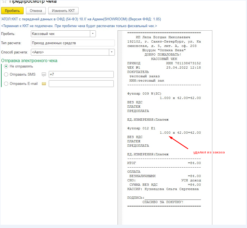Focus the SMS phone number field with '+7'
247x228 pixels.
click(81, 75)
